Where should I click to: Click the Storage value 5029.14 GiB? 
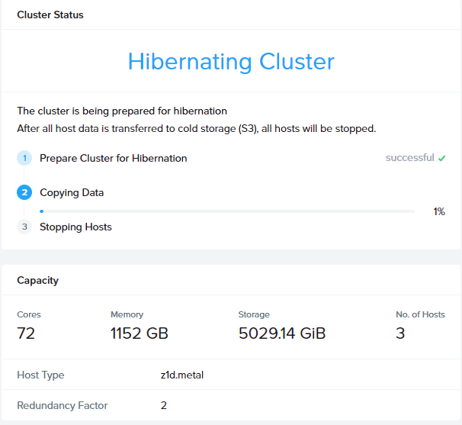(282, 334)
